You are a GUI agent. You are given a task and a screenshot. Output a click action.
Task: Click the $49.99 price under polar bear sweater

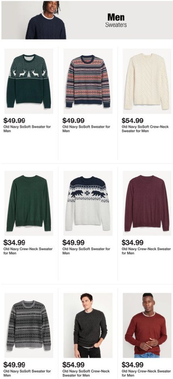(x=73, y=242)
